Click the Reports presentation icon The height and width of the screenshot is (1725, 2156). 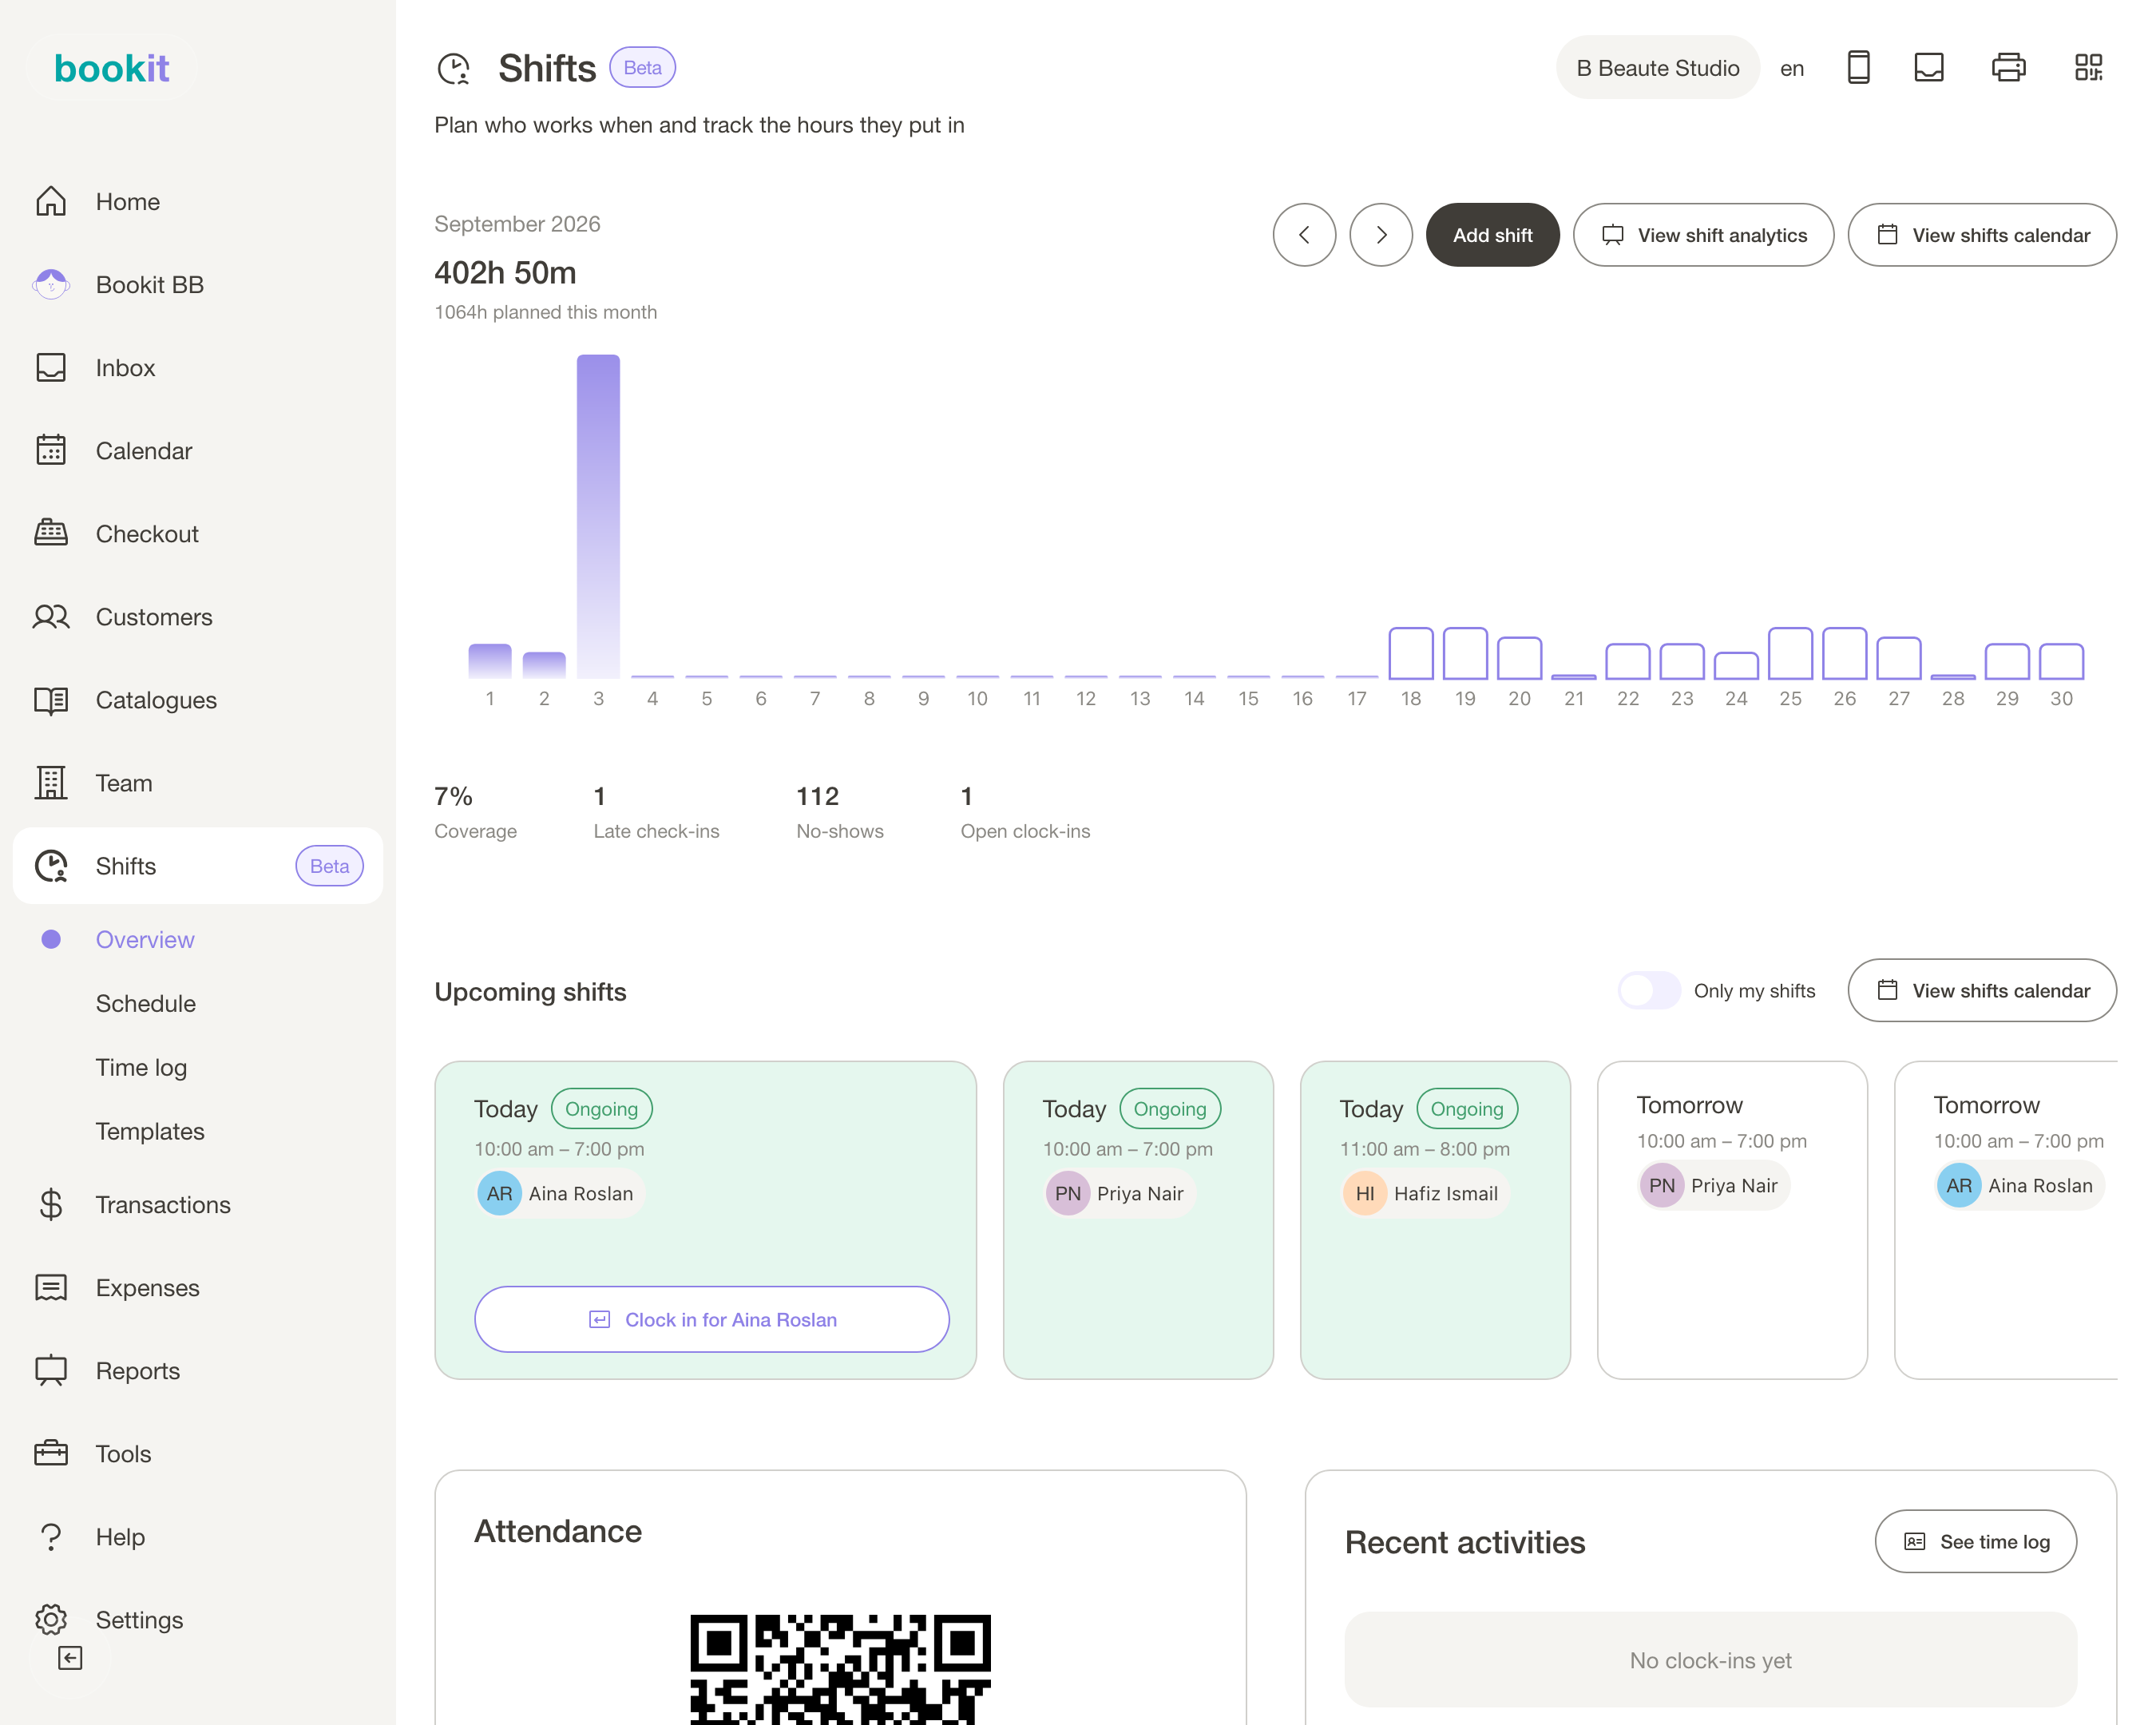point(51,1370)
